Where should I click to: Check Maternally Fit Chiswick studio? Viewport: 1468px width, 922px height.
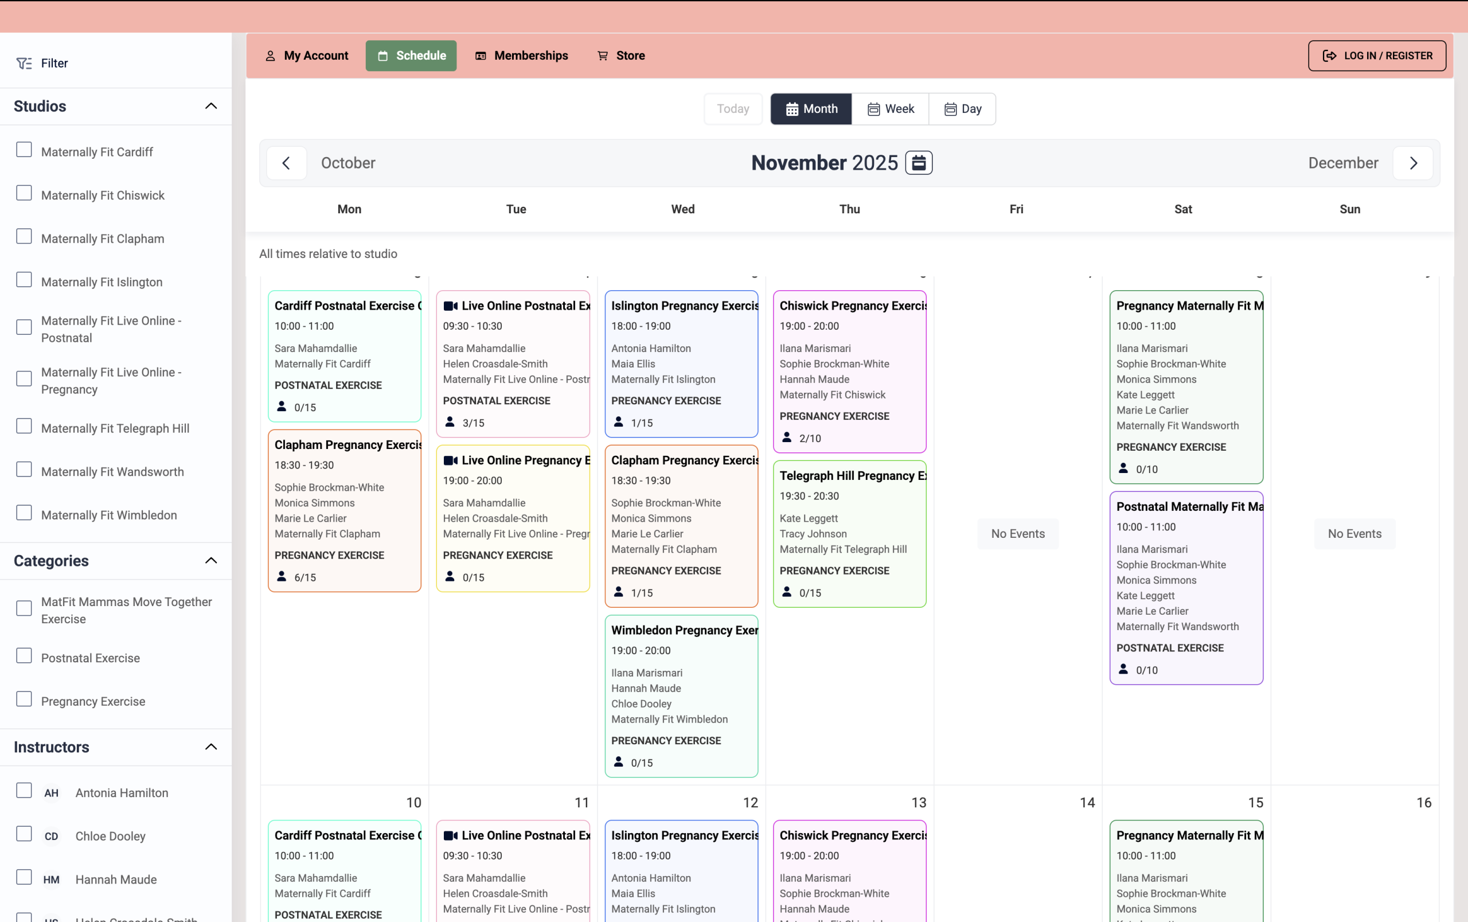tap(24, 193)
